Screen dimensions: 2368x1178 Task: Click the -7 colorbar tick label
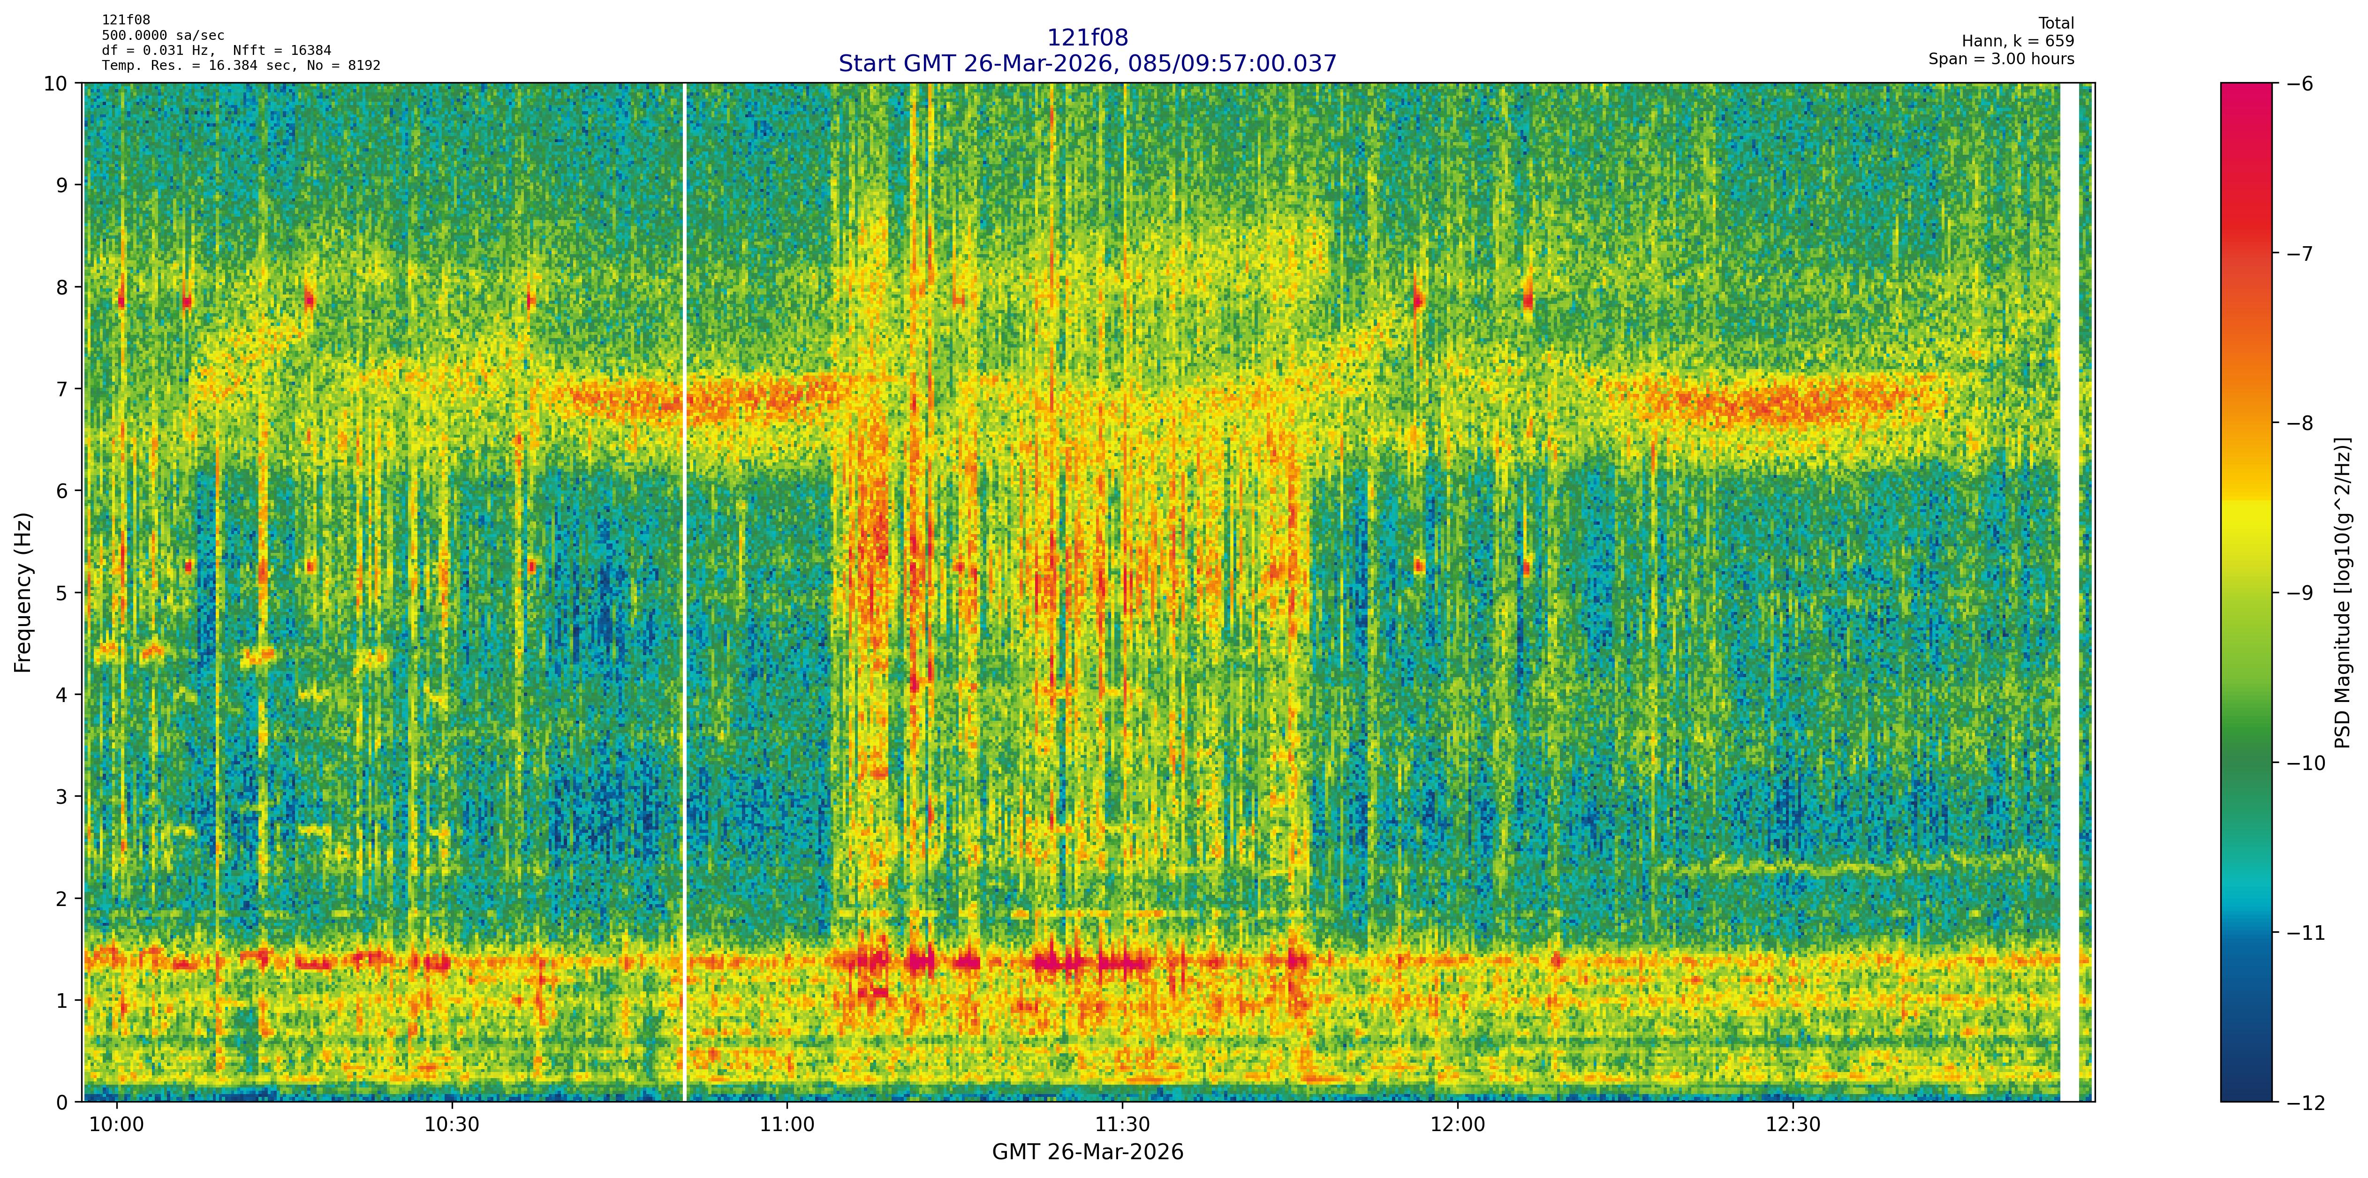pyautogui.click(x=2300, y=253)
